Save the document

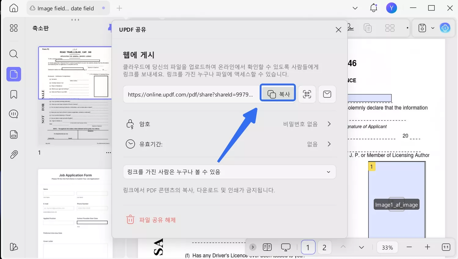tap(422, 28)
